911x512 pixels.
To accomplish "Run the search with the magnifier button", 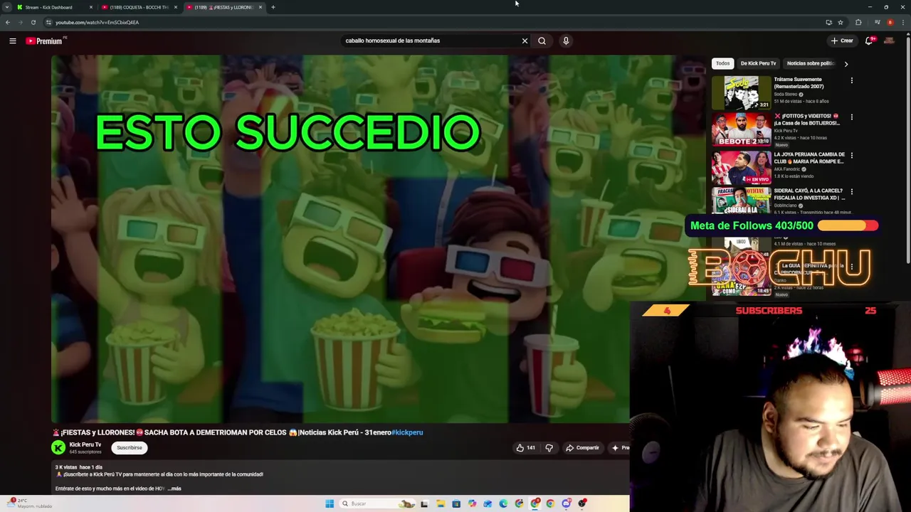I will coord(542,41).
